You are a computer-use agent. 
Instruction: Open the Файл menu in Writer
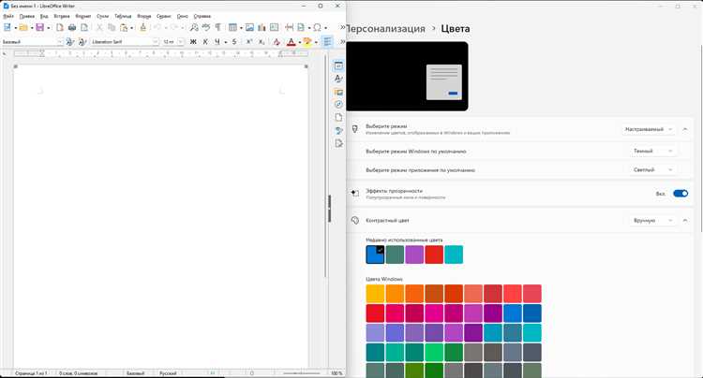[x=8, y=16]
